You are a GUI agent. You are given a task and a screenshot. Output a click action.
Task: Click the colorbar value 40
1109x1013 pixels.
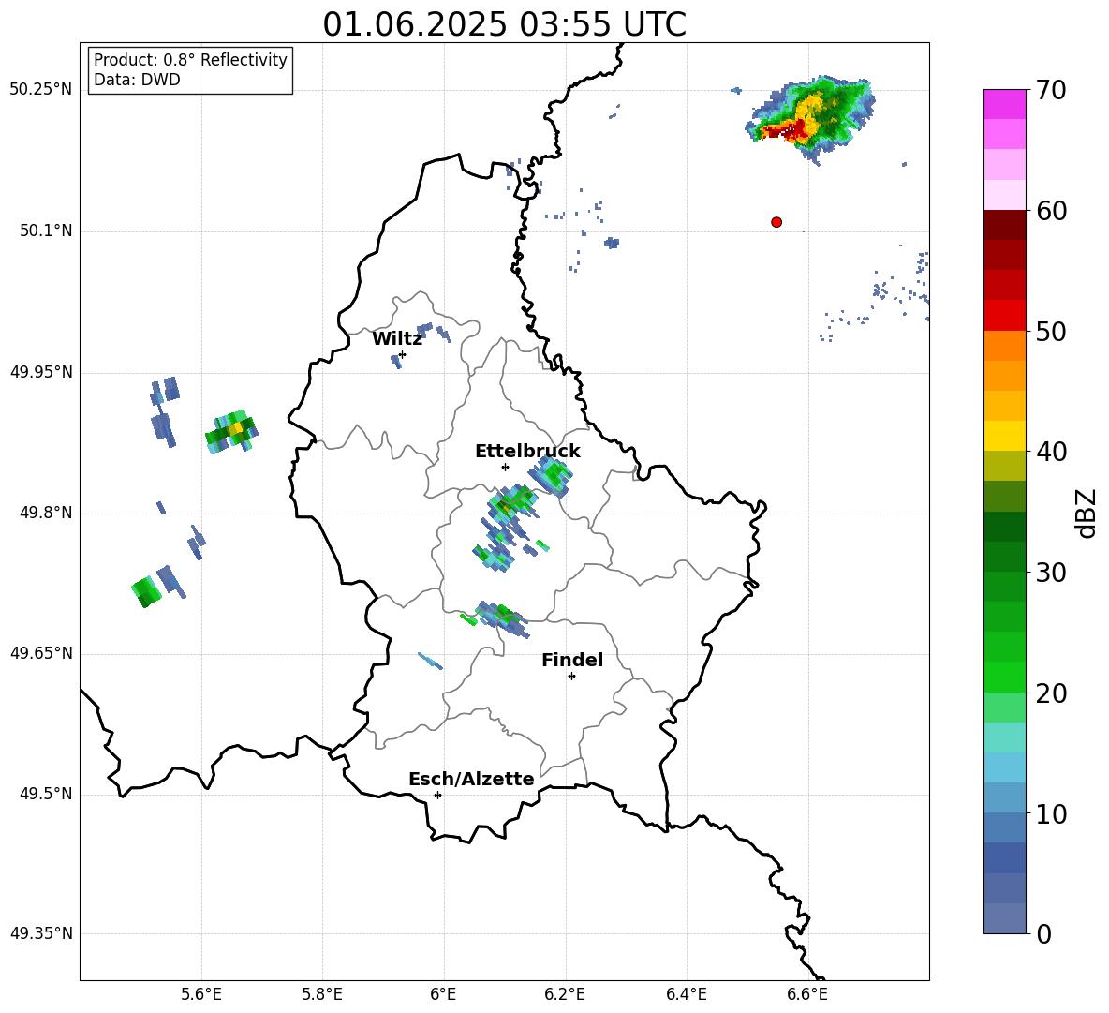click(x=1051, y=452)
